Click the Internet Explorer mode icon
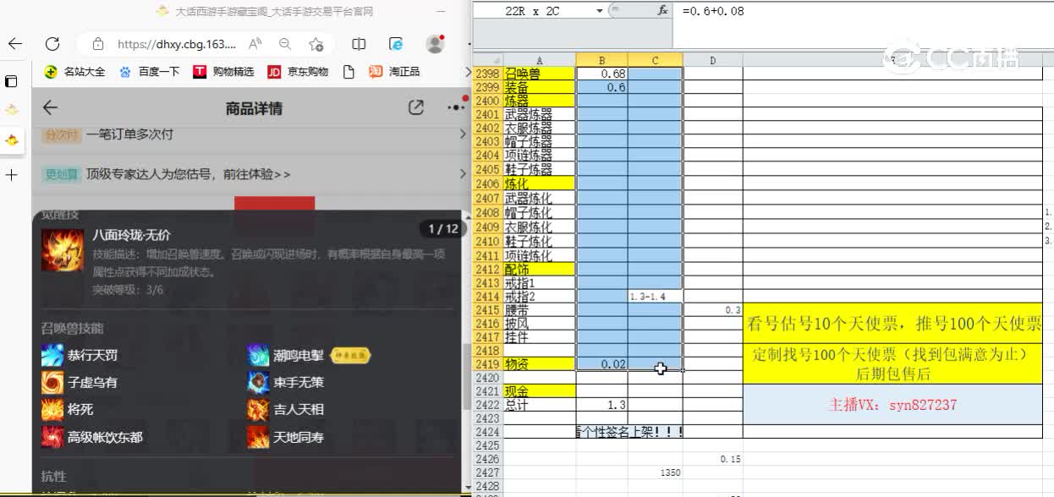The width and height of the screenshot is (1054, 497). pos(395,44)
